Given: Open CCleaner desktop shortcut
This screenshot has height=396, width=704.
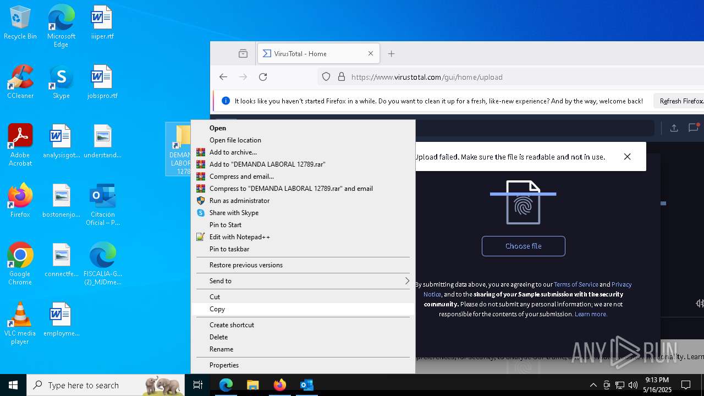Looking at the screenshot, I should (20, 82).
